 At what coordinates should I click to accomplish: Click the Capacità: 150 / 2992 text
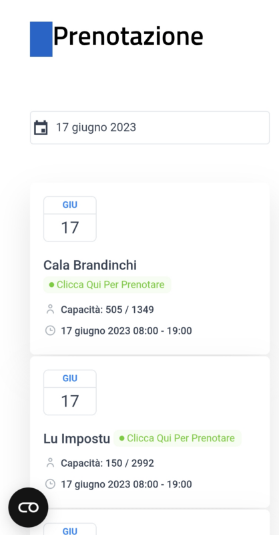pos(107,463)
